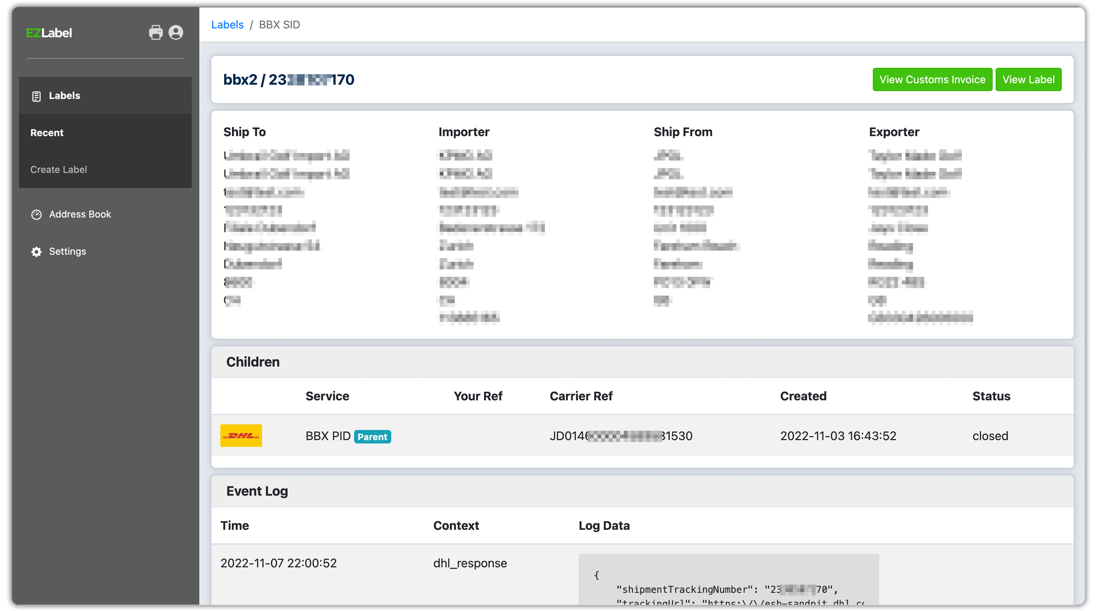Select the Carrier Ref column header

[581, 396]
